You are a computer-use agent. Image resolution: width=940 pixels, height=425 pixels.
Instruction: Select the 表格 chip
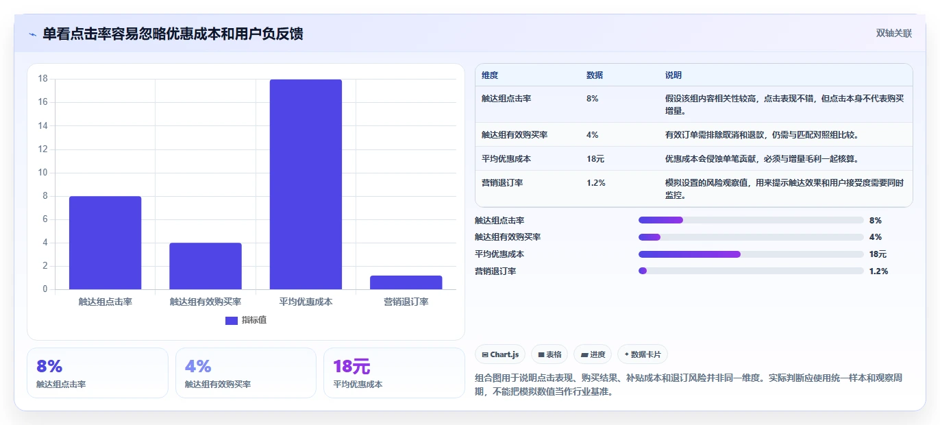tap(549, 354)
